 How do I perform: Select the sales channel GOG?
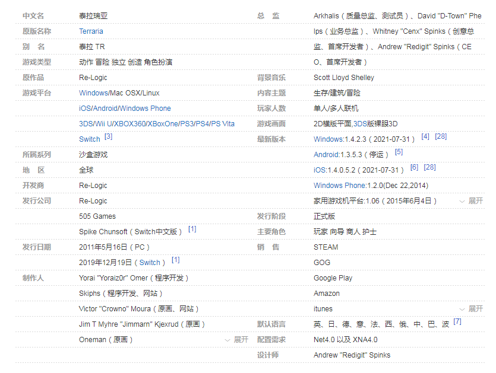pyautogui.click(x=322, y=263)
